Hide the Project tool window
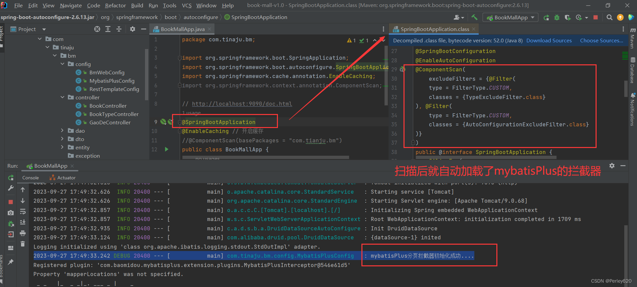 (144, 29)
